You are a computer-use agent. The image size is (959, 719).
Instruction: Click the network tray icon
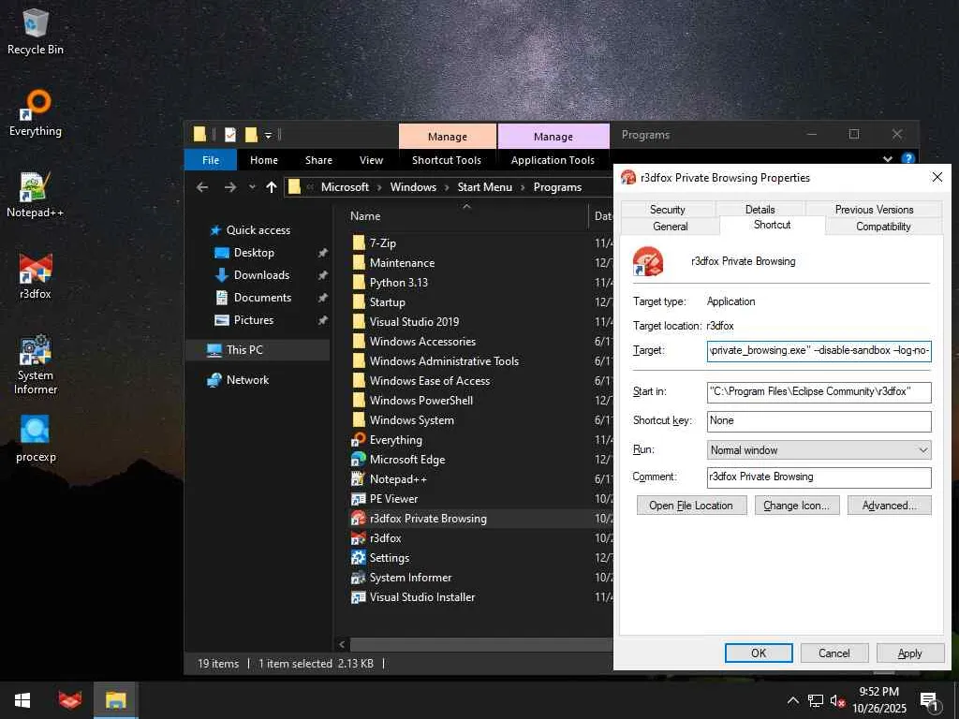816,700
